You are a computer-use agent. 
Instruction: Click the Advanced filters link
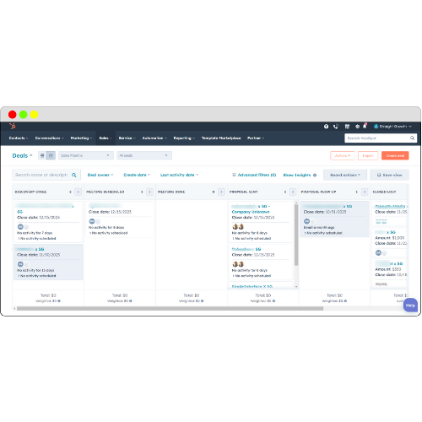254,175
